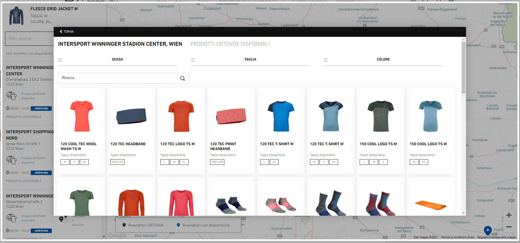This screenshot has width=520, height=243.
Task: Click the blue map pin marker
Action: tap(488, 230)
